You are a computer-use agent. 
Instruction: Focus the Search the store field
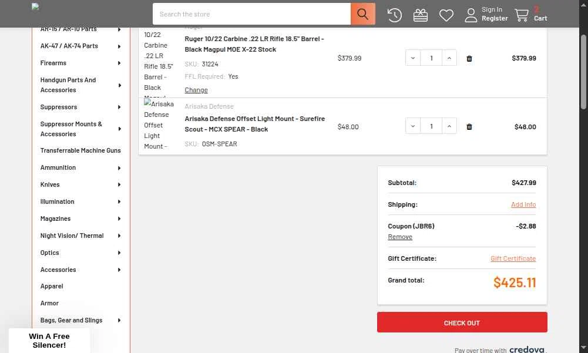251,14
